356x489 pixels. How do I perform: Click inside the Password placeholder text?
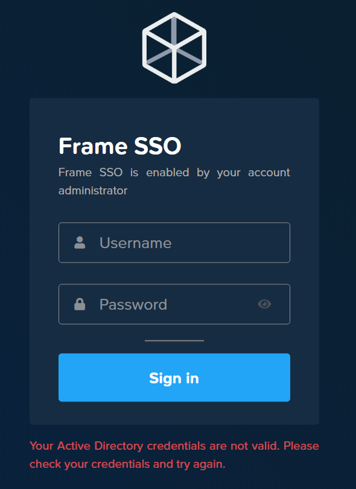point(133,304)
